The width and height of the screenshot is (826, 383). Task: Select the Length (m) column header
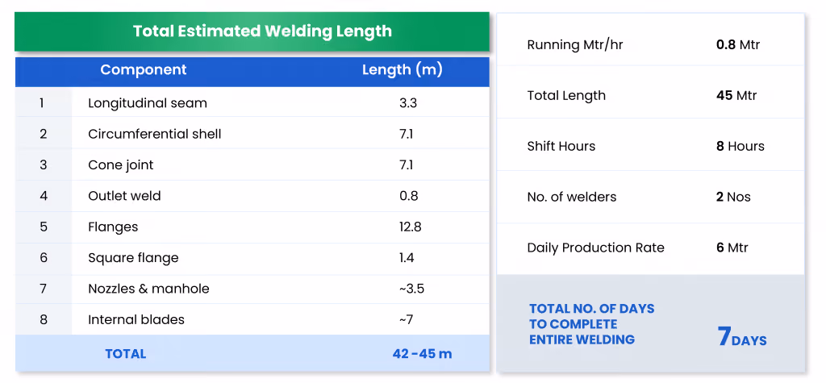click(402, 69)
